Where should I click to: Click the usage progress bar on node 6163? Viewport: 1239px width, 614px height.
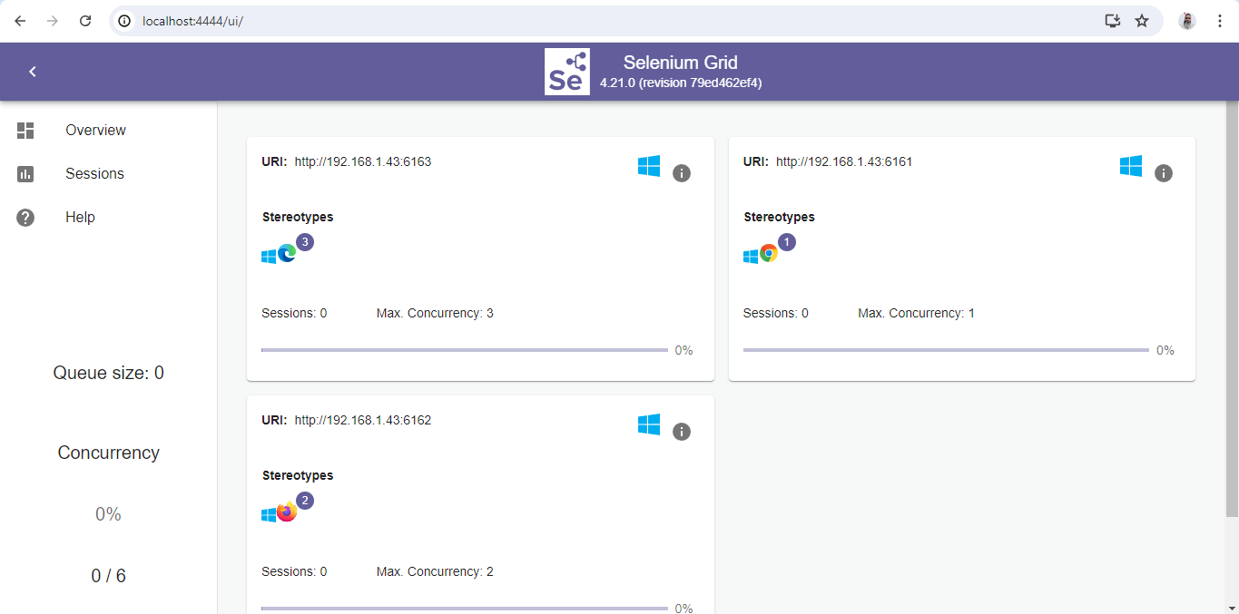[465, 348]
